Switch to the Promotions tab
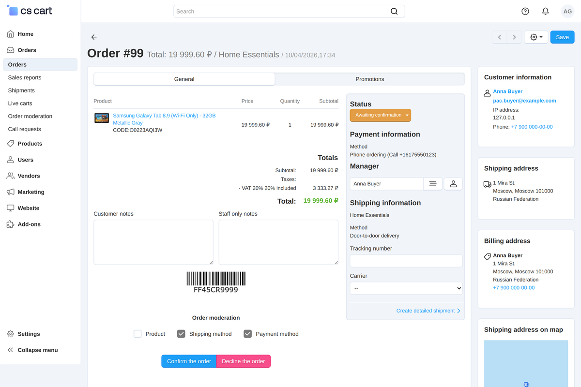581x387 pixels. coord(369,79)
